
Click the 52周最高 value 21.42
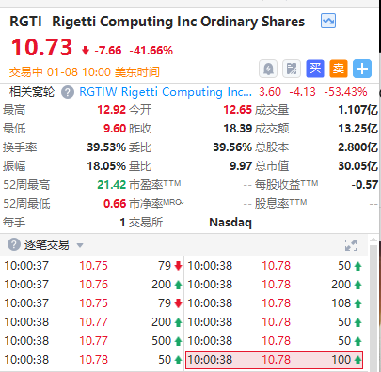pyautogui.click(x=111, y=185)
